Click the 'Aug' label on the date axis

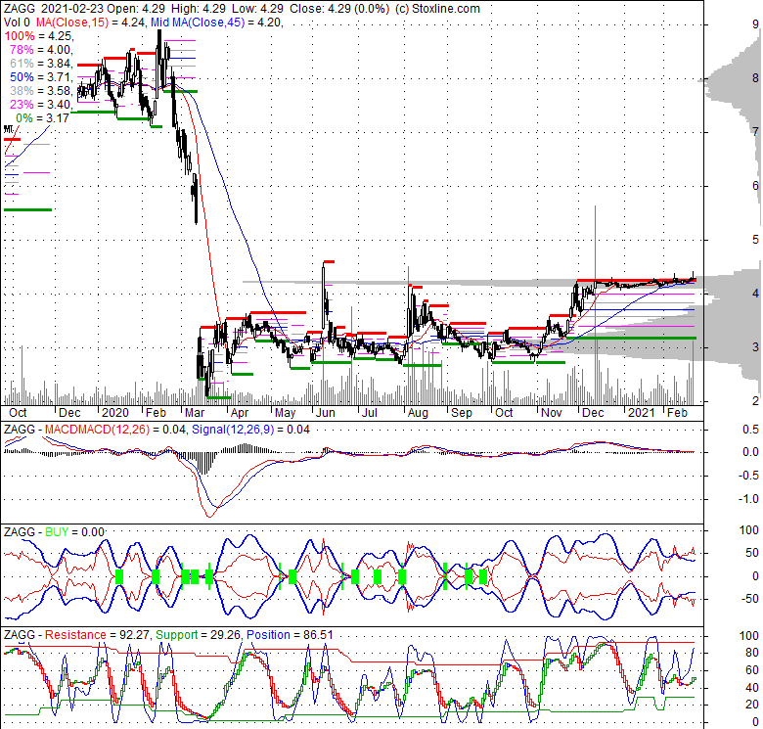tap(418, 413)
